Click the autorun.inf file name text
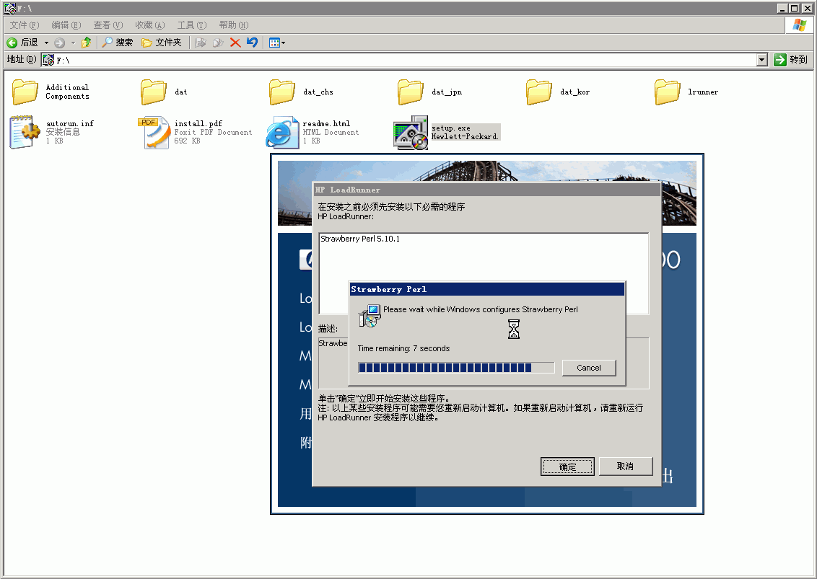 pyautogui.click(x=70, y=123)
